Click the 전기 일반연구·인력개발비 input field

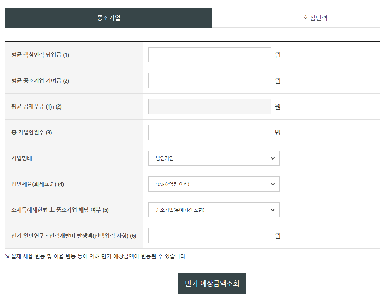[x=210, y=236]
